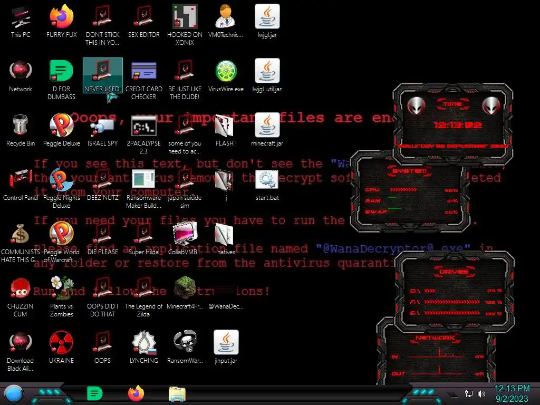The height and width of the screenshot is (405, 540).
Task: Open File Explorer from the taskbar
Action: (x=177, y=394)
